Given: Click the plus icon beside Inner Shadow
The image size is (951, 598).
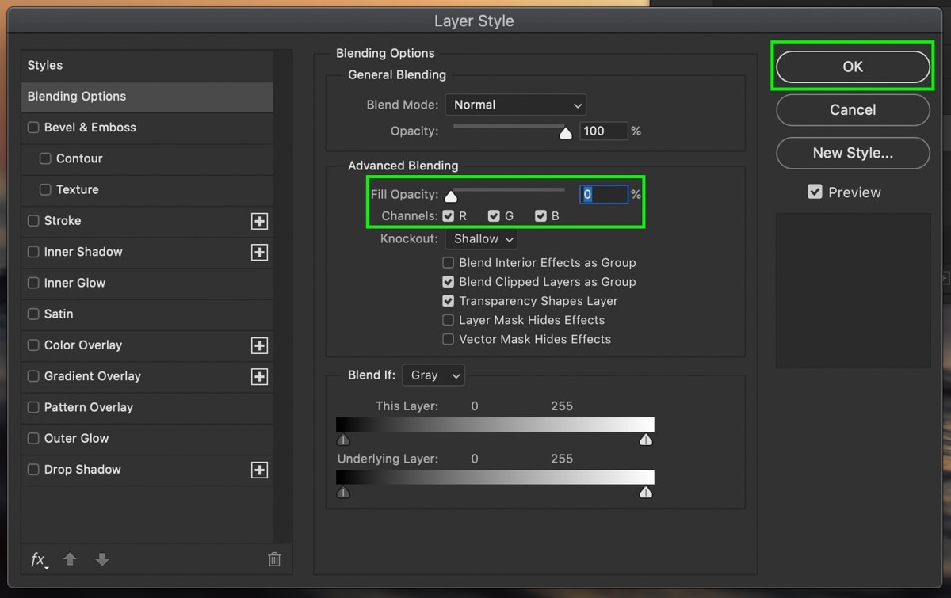Looking at the screenshot, I should 259,253.
